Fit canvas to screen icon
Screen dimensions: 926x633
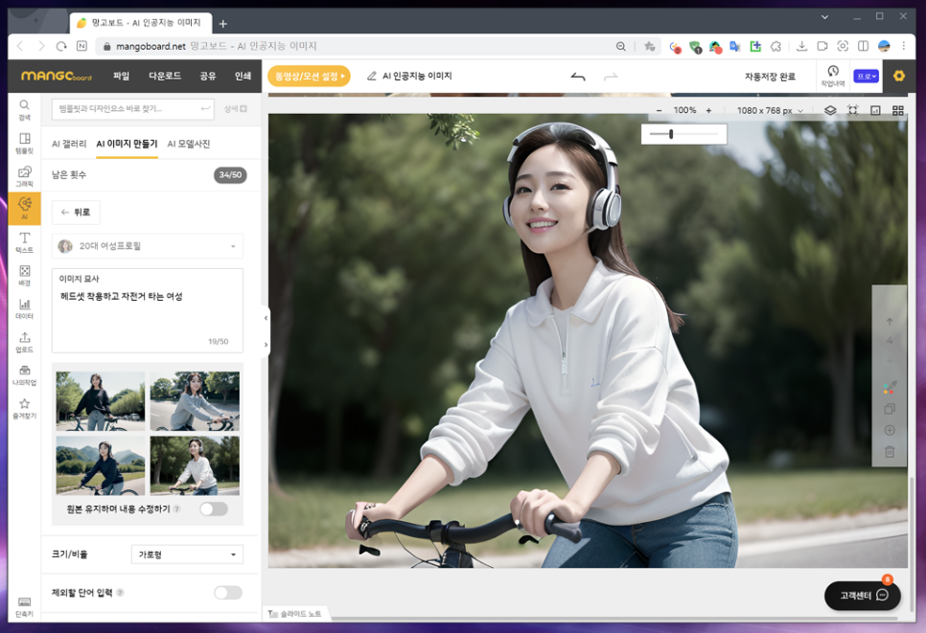853,110
